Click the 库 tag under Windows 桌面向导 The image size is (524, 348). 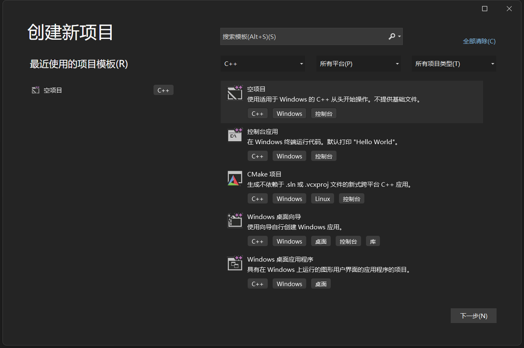point(373,241)
